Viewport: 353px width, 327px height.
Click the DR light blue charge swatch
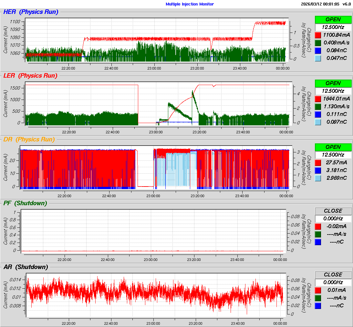(318, 178)
